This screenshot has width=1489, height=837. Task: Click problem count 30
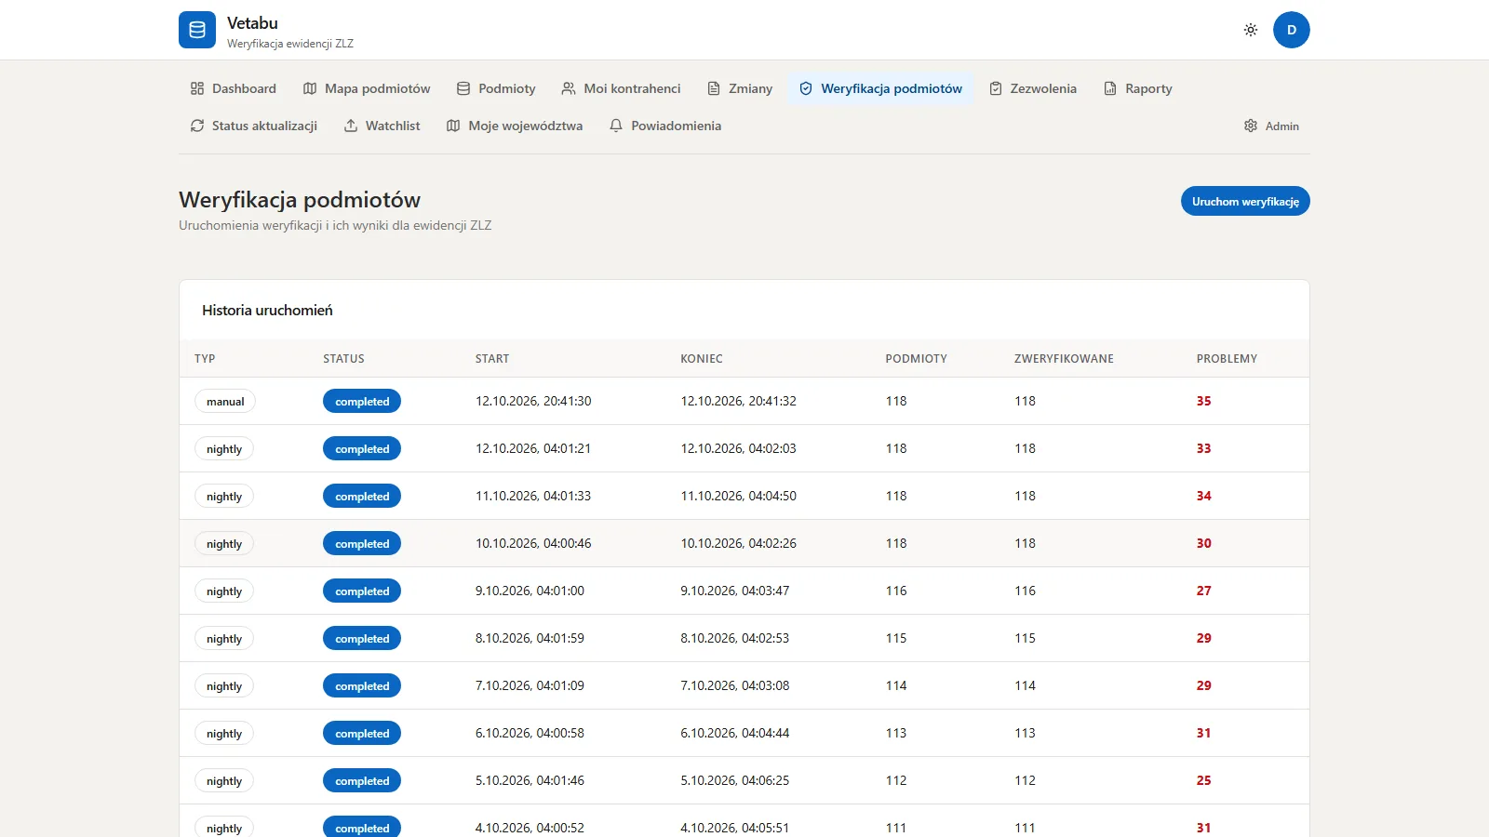click(x=1203, y=543)
